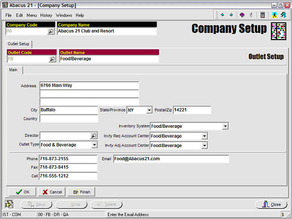The image size is (292, 219).
Task: Click the OK button
Action: pyautogui.click(x=22, y=192)
